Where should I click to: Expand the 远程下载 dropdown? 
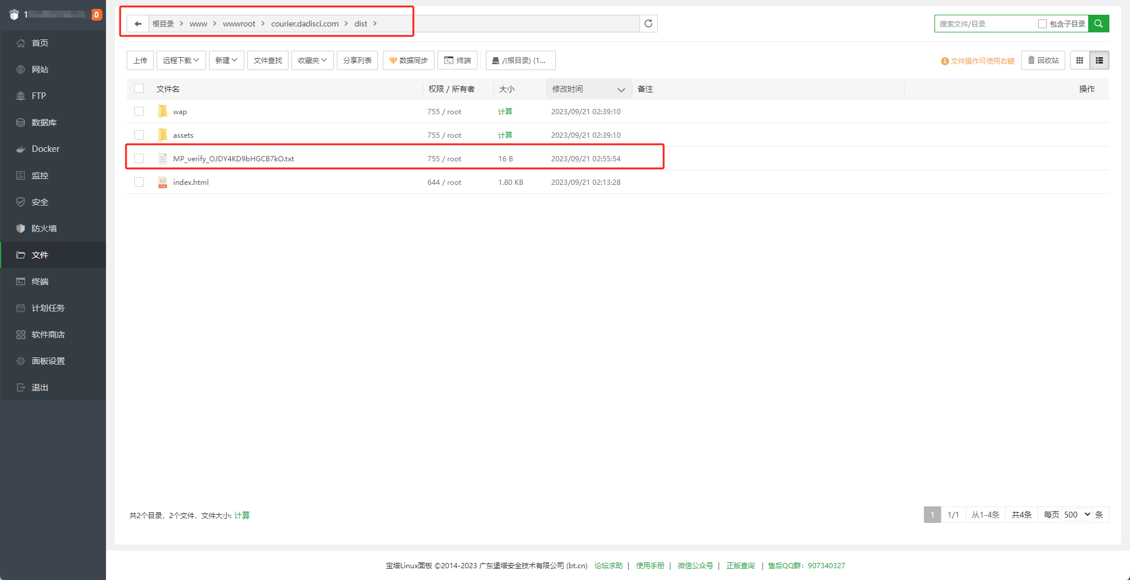[181, 60]
